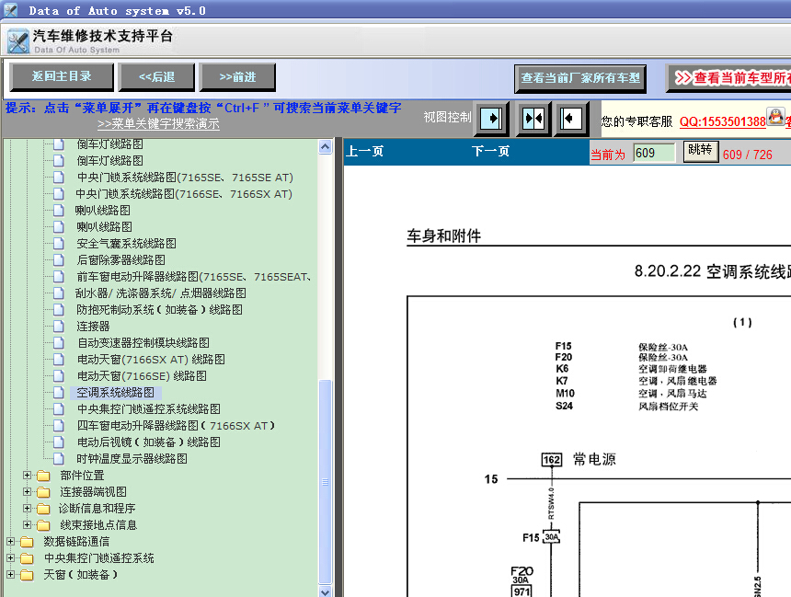The image size is (791, 597).
Task: Click the folder icon for 天窗(如装备)
Action: [x=27, y=575]
